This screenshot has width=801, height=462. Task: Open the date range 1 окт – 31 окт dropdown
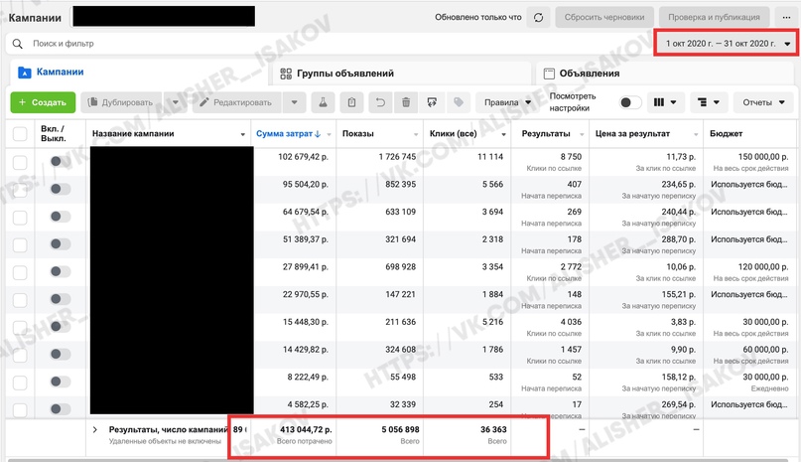(x=727, y=44)
